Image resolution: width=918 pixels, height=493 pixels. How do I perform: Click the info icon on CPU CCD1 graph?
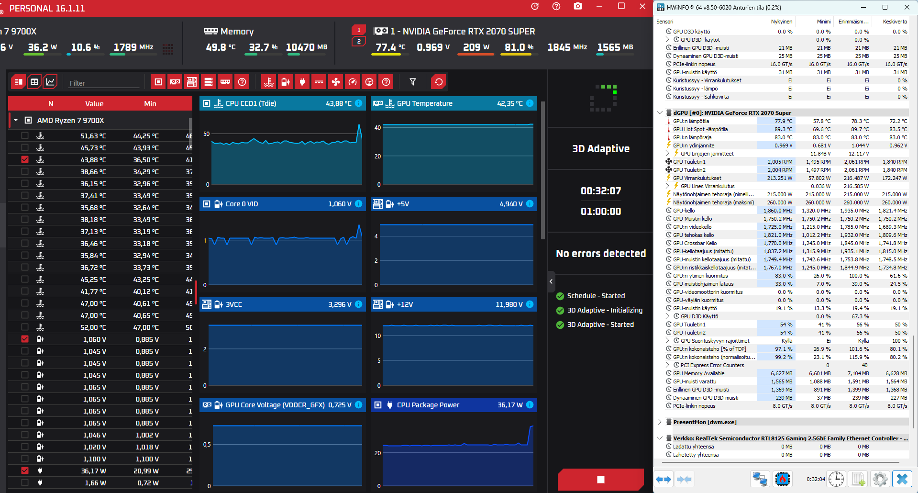point(358,103)
